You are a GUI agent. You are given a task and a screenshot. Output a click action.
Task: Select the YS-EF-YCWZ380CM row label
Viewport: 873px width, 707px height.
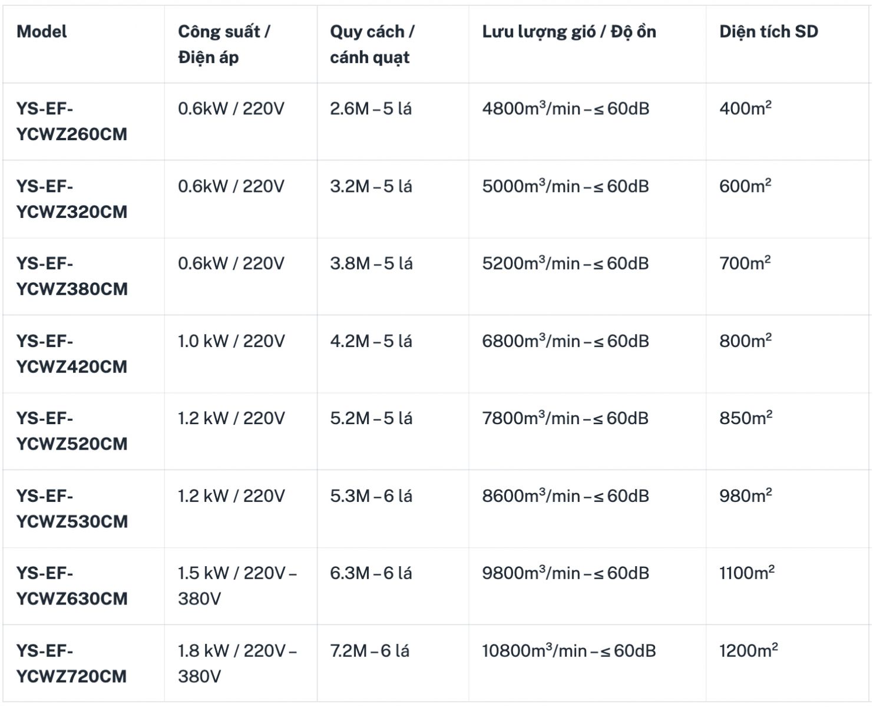pyautogui.click(x=72, y=276)
